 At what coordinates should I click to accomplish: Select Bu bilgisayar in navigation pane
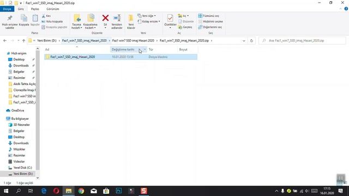pos(20,119)
